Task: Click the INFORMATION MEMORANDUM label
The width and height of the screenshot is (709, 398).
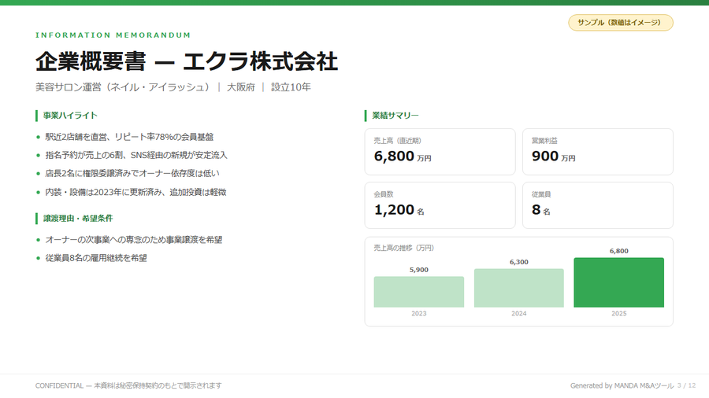Action: tap(113, 35)
